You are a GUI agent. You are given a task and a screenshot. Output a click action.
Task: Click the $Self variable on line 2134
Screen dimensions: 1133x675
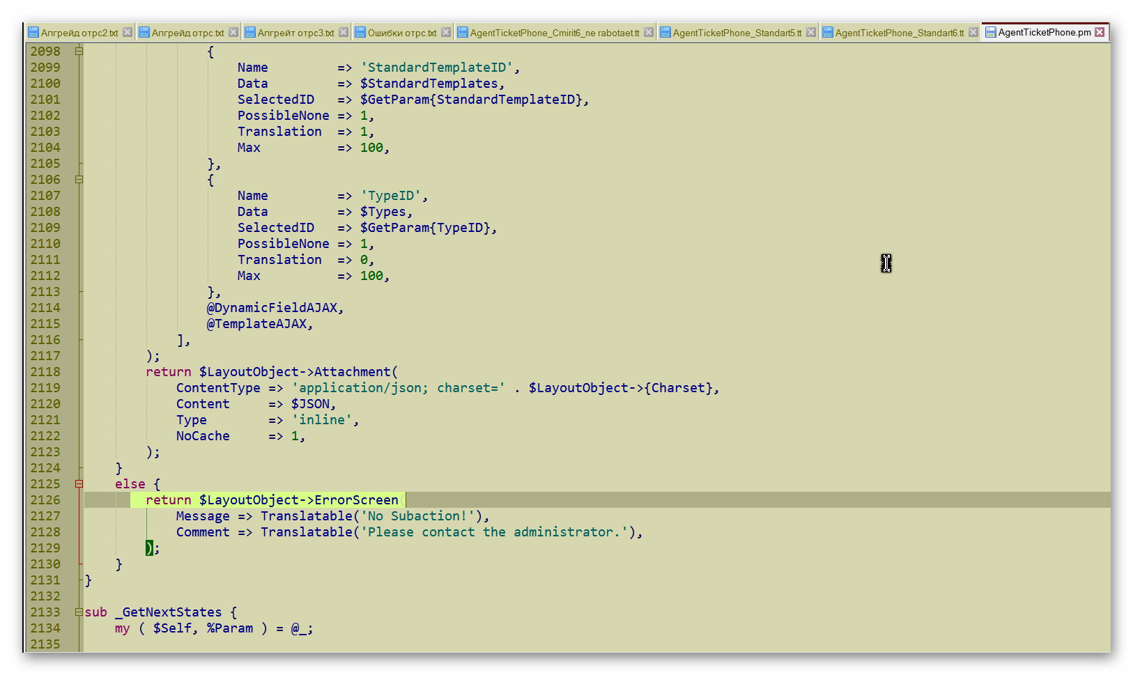pos(172,628)
